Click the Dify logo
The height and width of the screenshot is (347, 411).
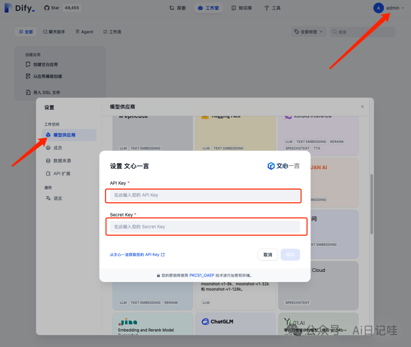click(19, 8)
